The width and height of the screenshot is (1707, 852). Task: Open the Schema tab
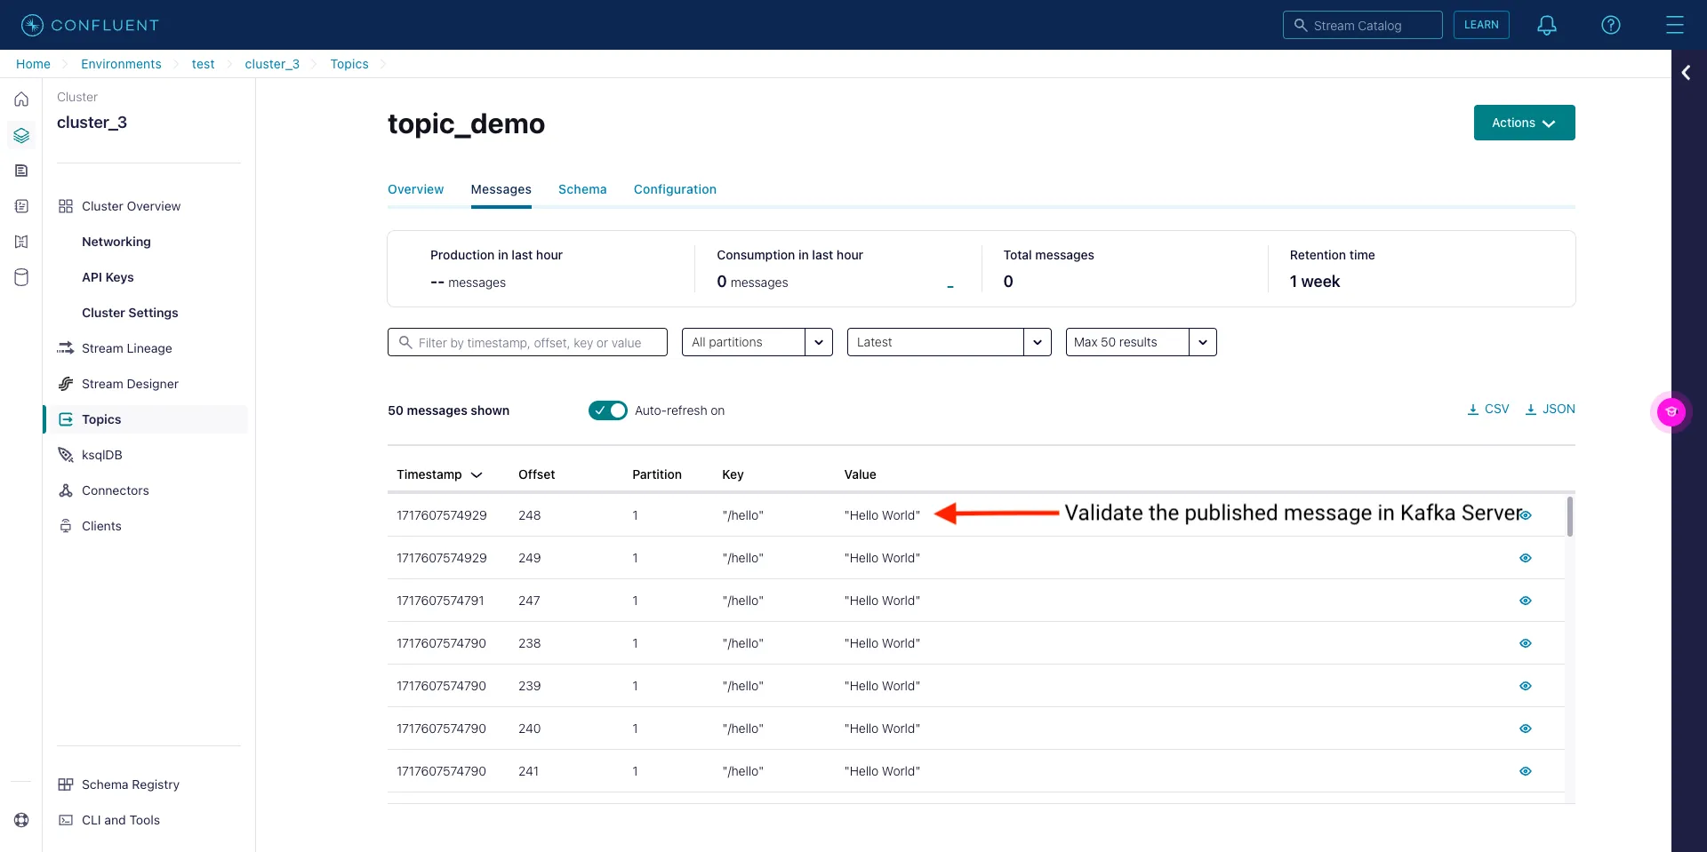(582, 189)
